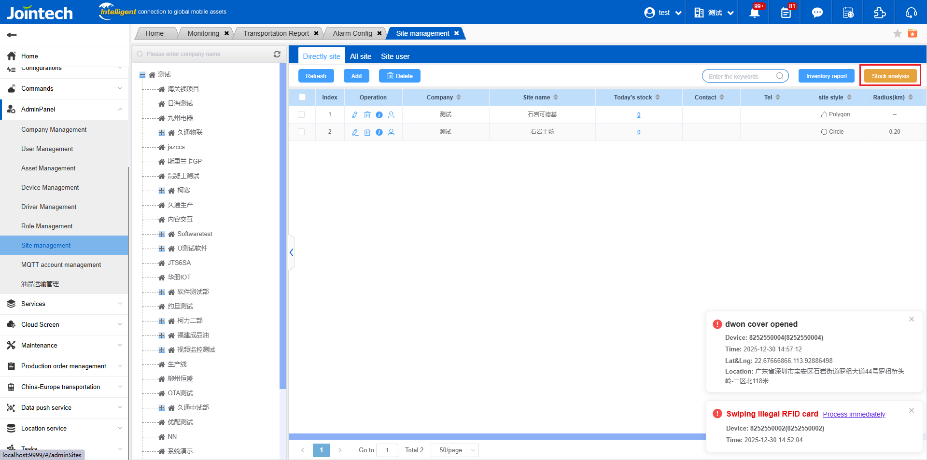Screen dimensions: 927x460
Task: Refresh the company tree list
Action: coord(277,54)
